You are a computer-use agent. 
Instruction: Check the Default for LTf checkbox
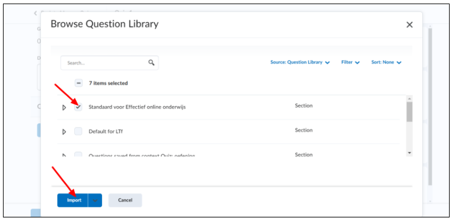[78, 132]
